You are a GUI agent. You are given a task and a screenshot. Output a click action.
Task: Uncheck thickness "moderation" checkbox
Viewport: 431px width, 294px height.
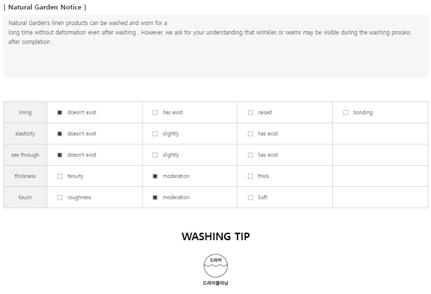tap(155, 176)
